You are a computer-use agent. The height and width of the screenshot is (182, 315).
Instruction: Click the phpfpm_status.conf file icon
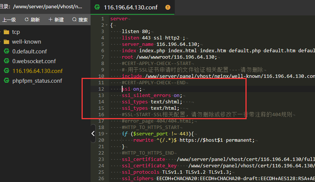[6, 81]
